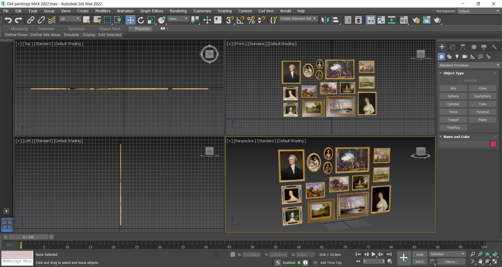Toggle Auto Key mode button
Viewport: 502px width, 267px height.
tap(420, 254)
